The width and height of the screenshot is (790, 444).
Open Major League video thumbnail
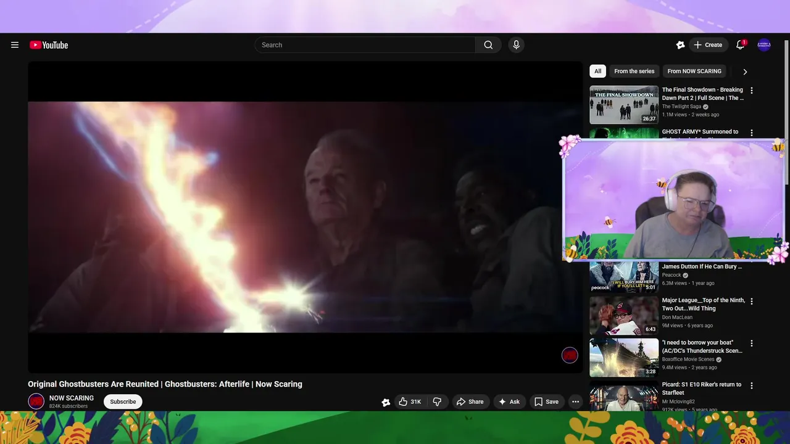(x=624, y=316)
